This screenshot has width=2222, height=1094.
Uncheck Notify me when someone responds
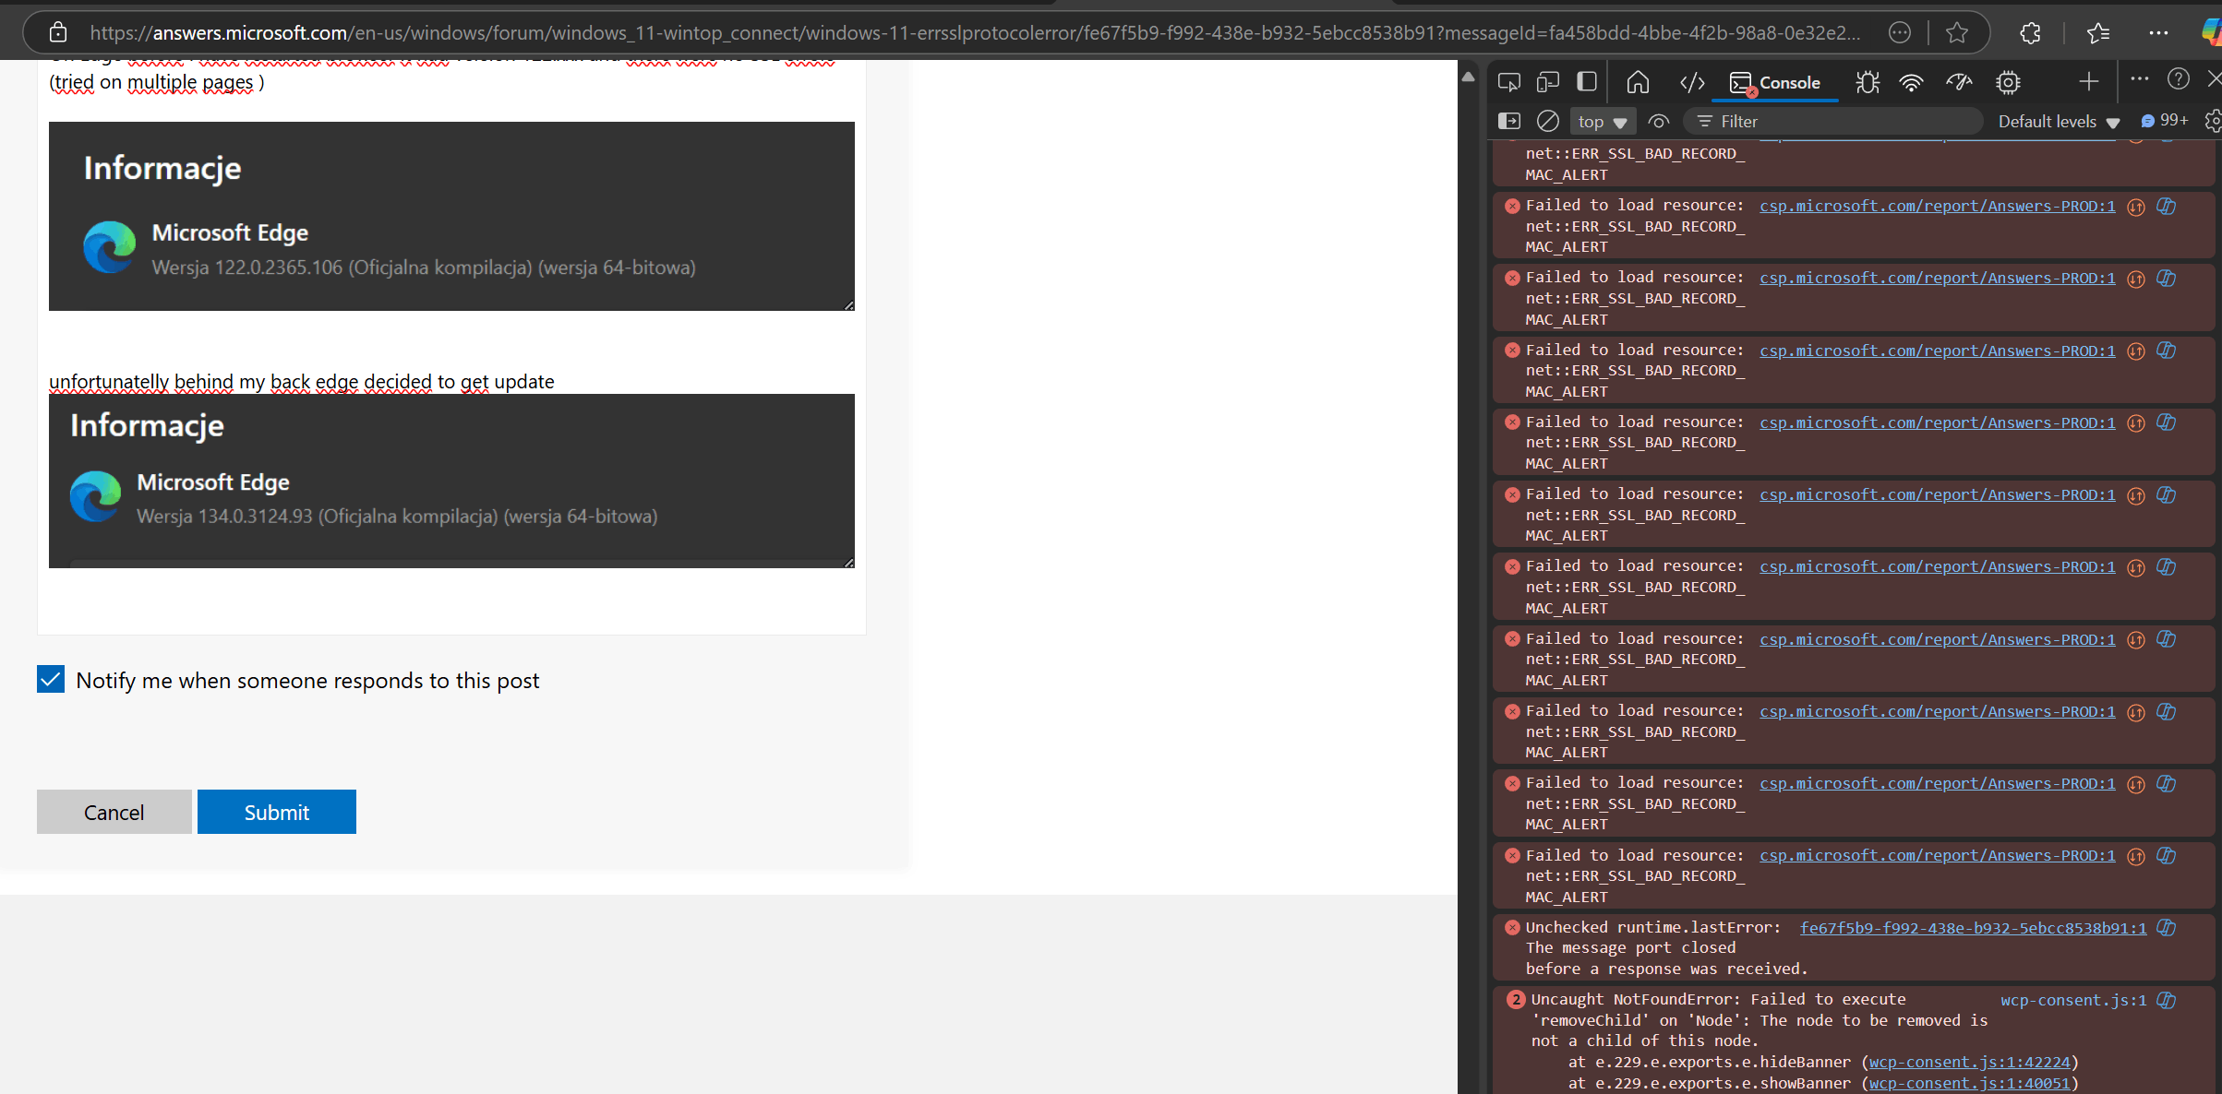(x=51, y=680)
